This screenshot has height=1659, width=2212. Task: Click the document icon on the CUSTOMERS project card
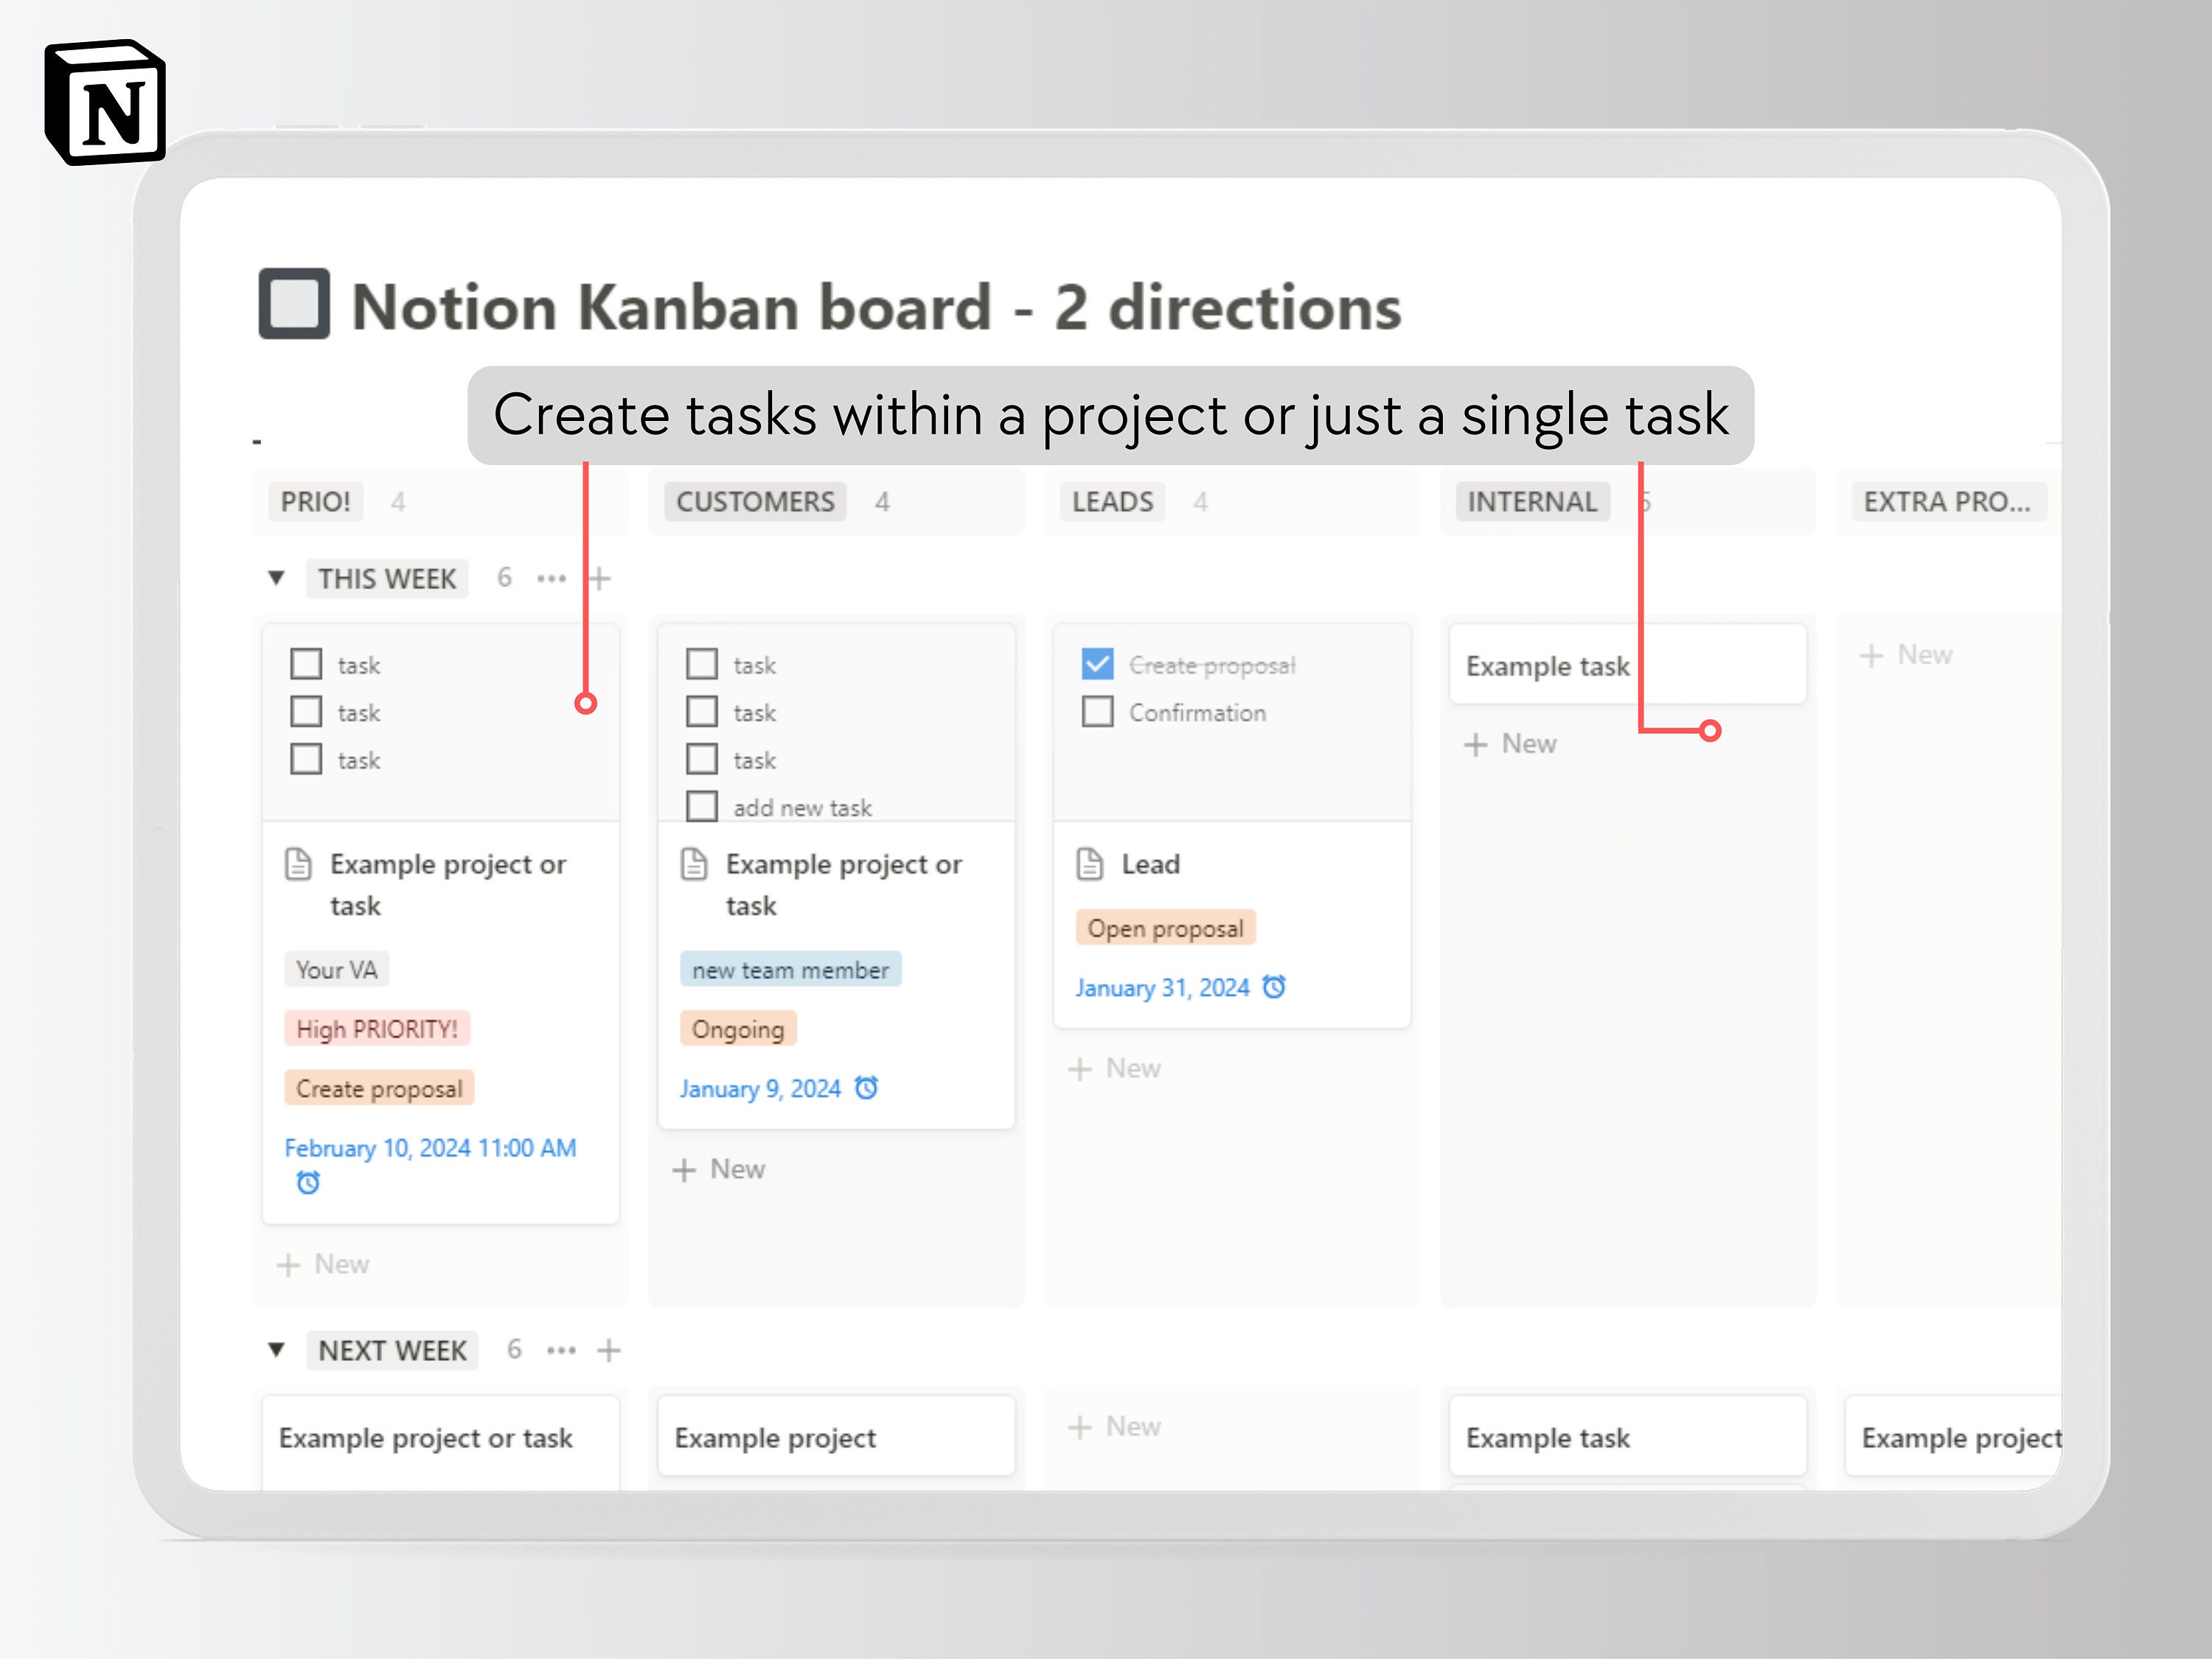coord(696,864)
